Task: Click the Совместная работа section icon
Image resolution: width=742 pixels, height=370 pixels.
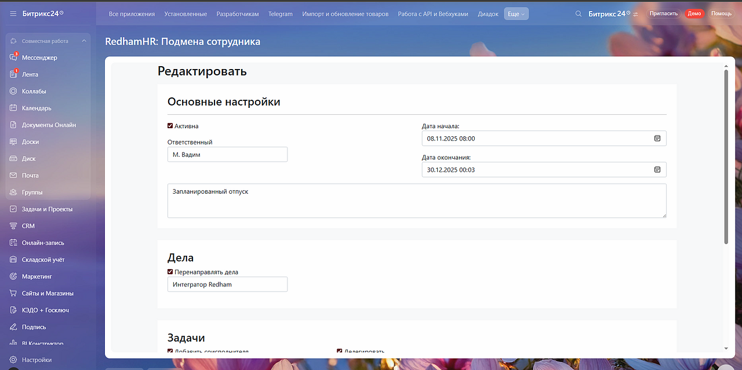Action: 13,41
